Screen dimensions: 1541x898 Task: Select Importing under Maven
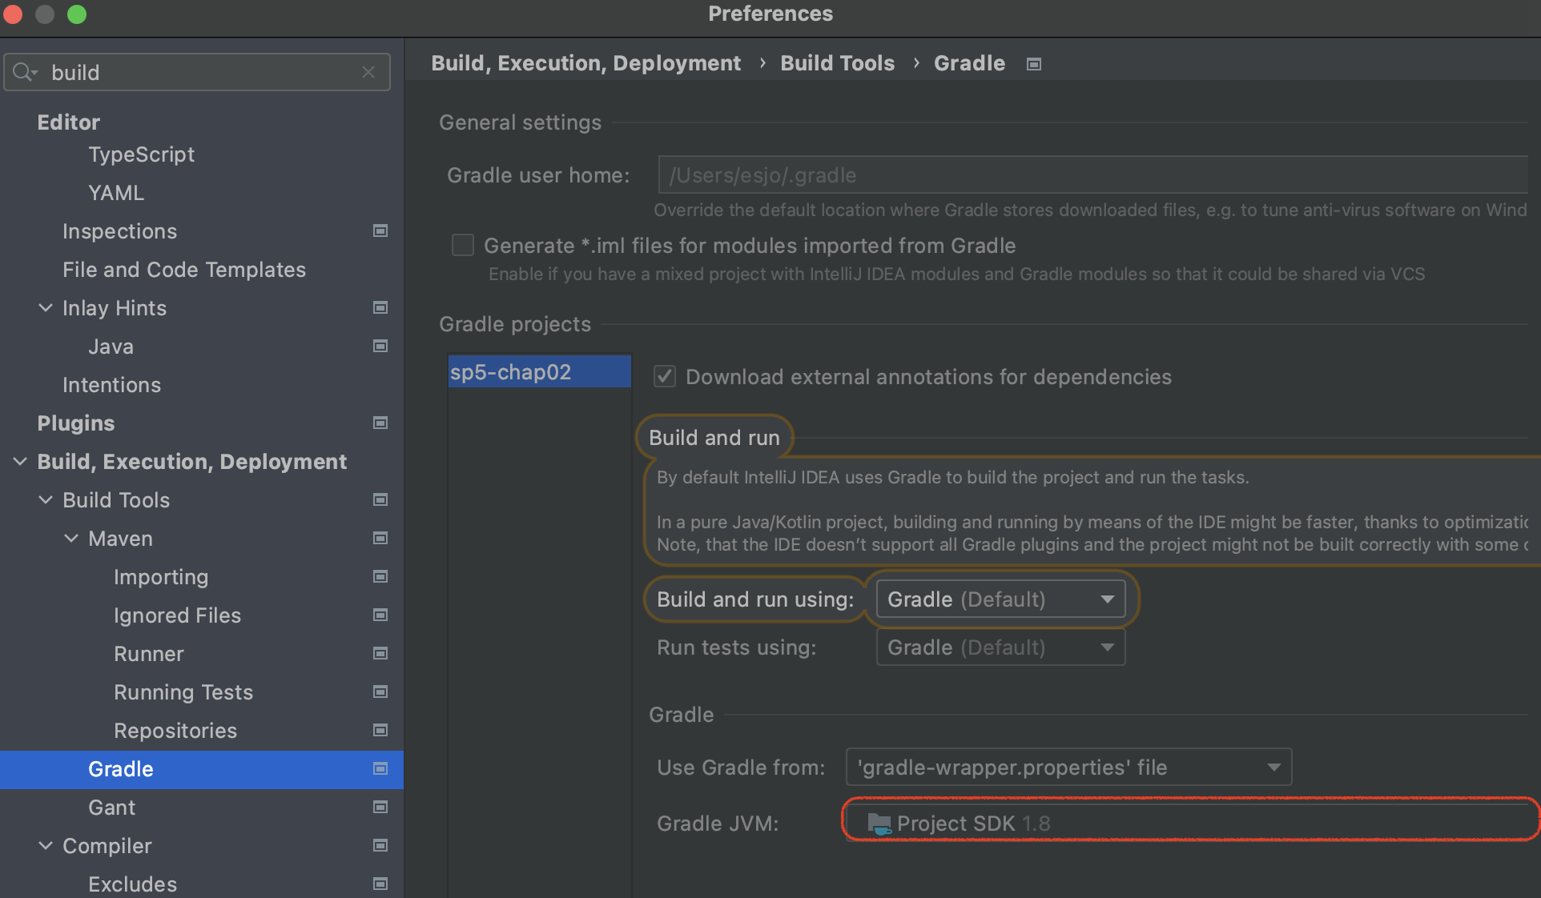click(161, 576)
